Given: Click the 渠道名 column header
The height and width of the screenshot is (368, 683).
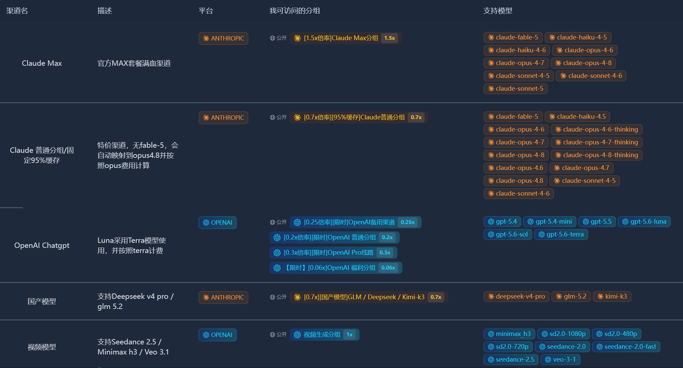Looking at the screenshot, I should click(17, 11).
